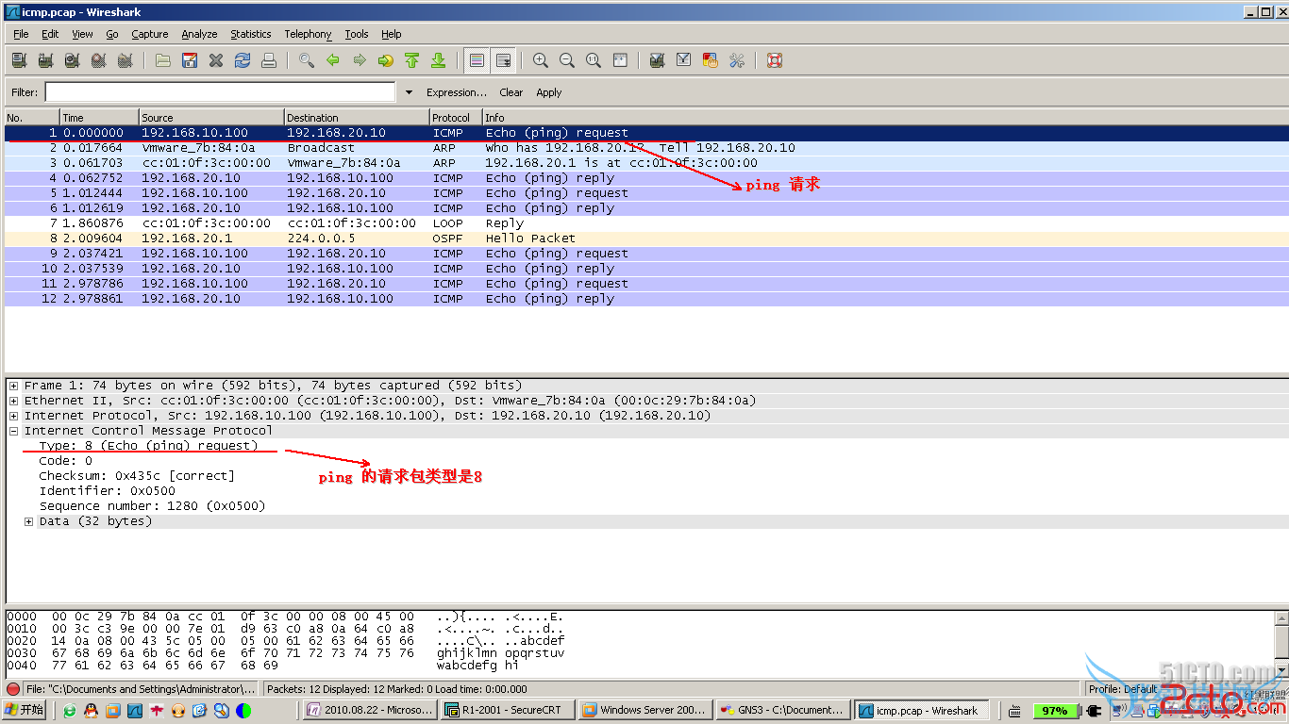This screenshot has height=724, width=1289.
Task: Select the OSPF Hello Packet row
Action: click(528, 239)
